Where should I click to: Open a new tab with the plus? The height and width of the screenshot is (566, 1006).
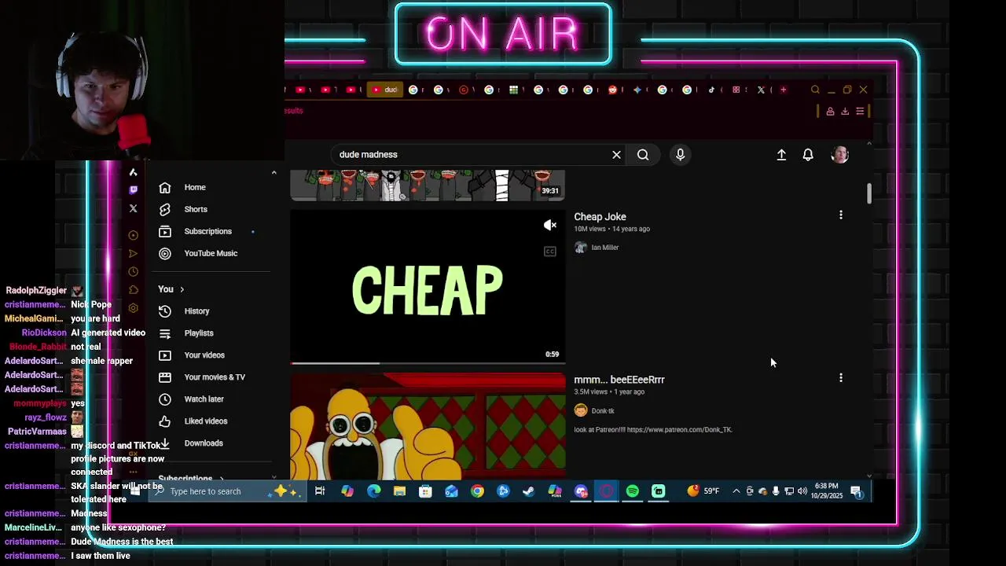click(x=783, y=90)
